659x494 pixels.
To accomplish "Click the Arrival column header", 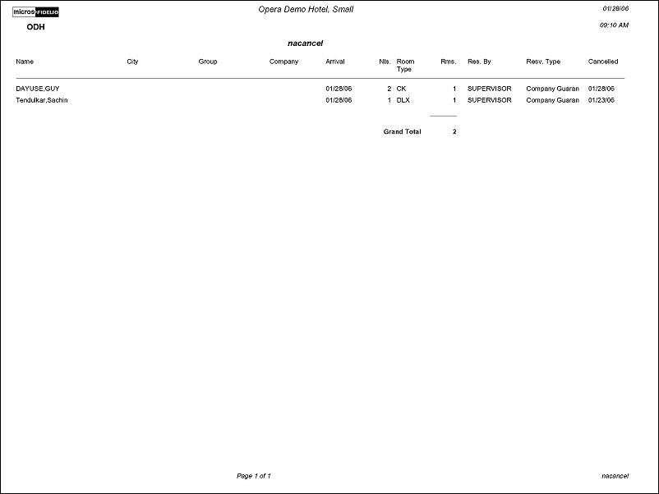I will 335,62.
